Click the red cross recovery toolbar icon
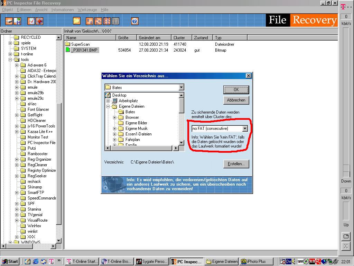 point(39,21)
